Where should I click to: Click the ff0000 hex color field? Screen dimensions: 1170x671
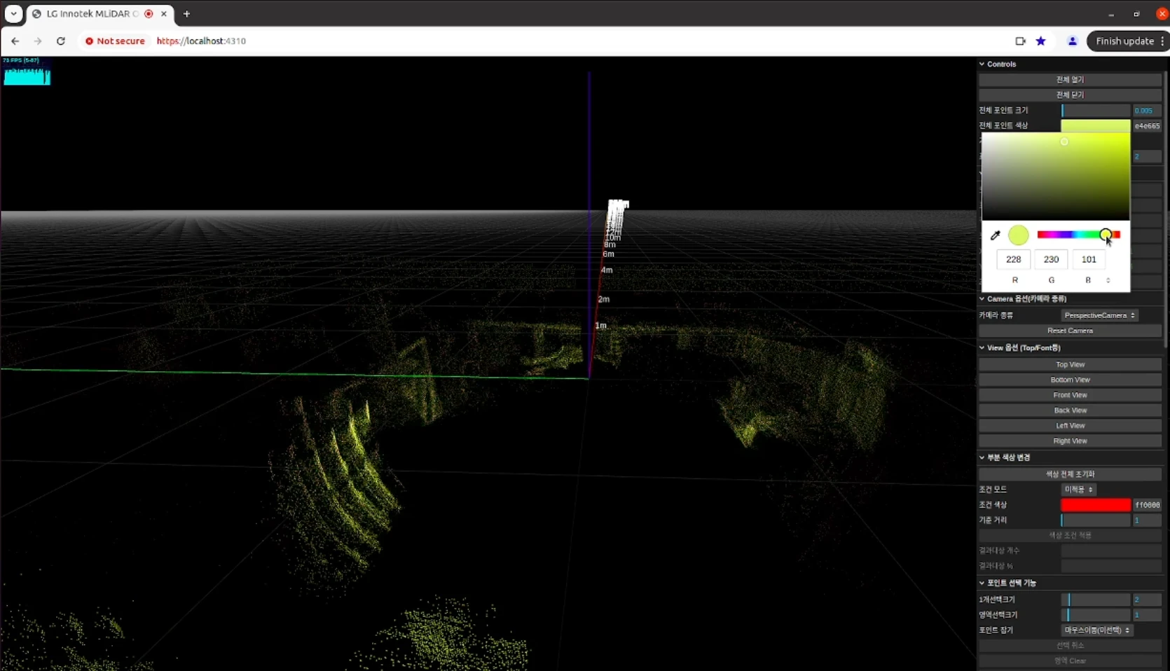(1147, 505)
